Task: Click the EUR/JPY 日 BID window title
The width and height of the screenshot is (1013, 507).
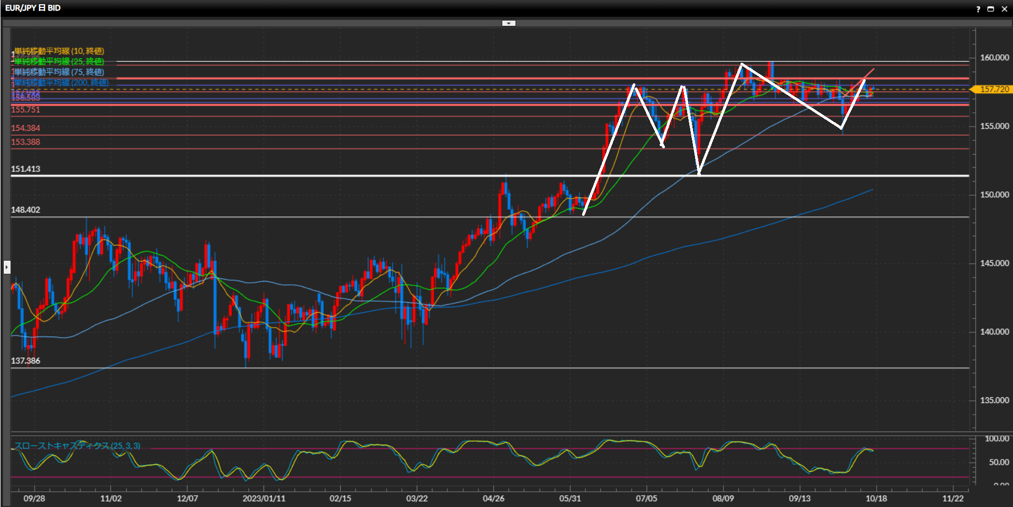Action: (33, 8)
